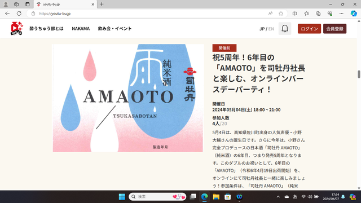
Task: View site information lock icon
Action: click(33, 14)
